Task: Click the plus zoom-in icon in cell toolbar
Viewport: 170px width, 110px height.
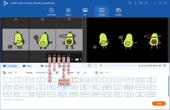Action: pos(72,60)
